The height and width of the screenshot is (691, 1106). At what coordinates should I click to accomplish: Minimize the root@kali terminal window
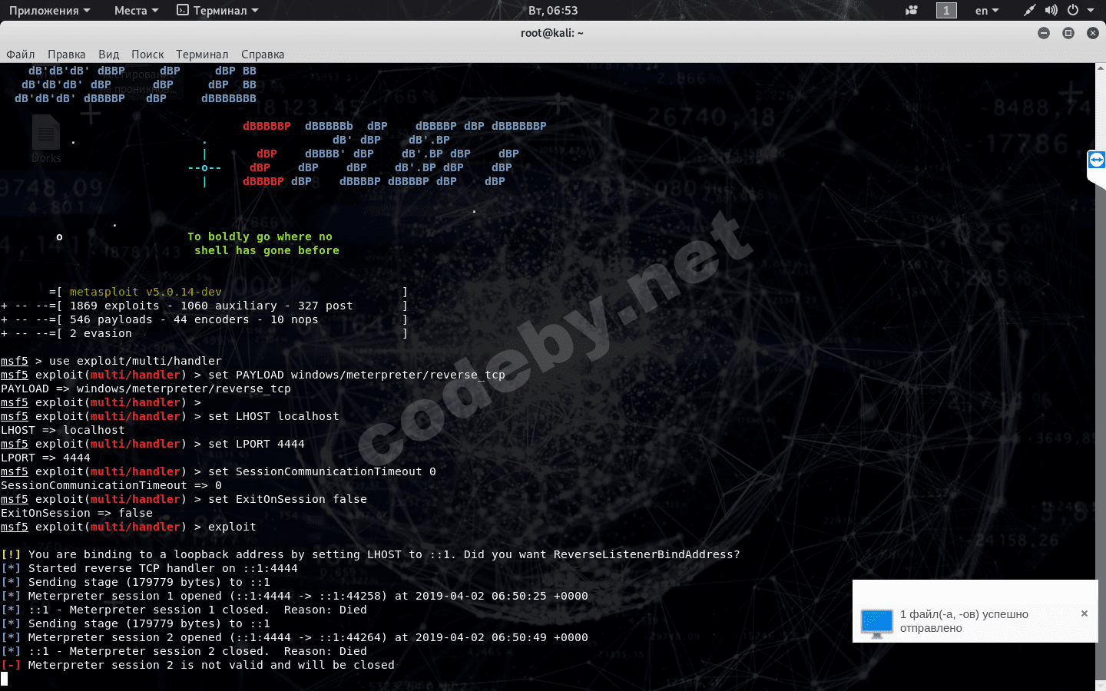pos(1044,33)
